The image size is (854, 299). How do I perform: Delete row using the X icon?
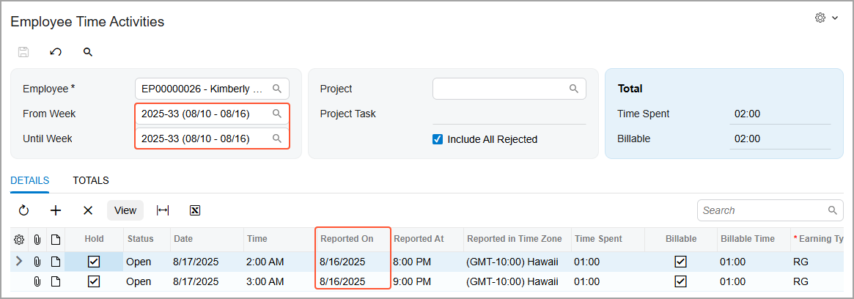tap(88, 210)
